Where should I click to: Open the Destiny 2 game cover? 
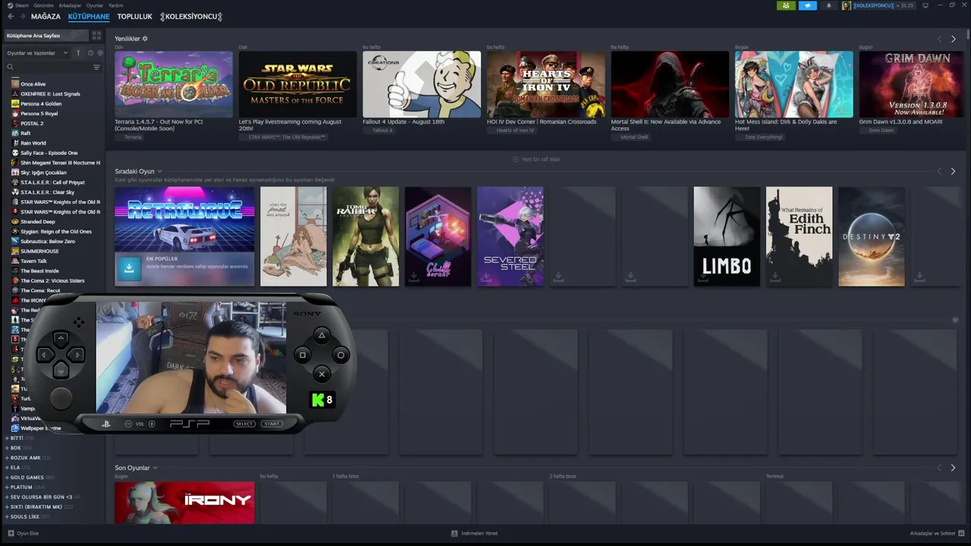click(872, 237)
